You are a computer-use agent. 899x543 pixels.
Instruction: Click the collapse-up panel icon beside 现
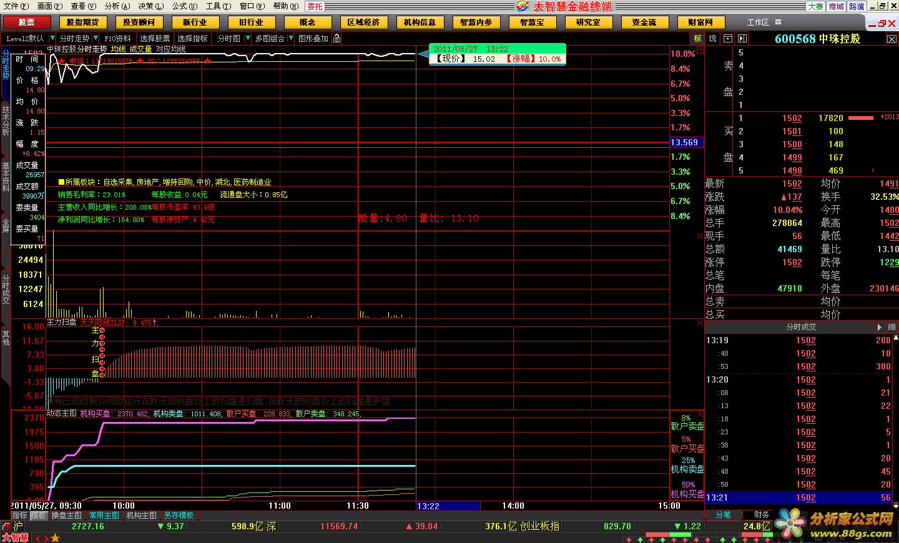(727, 38)
